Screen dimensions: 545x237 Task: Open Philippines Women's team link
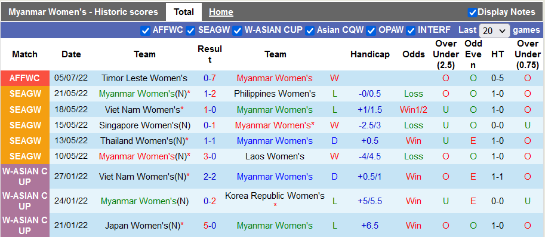(x=275, y=94)
